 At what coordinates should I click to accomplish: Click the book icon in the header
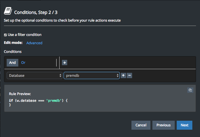(8, 12)
